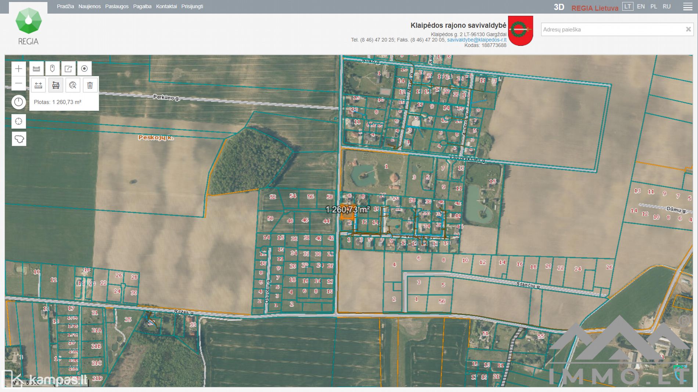Screen dimensions: 698x392
Task: Click the Adresų paieška search field
Action: 612,29
